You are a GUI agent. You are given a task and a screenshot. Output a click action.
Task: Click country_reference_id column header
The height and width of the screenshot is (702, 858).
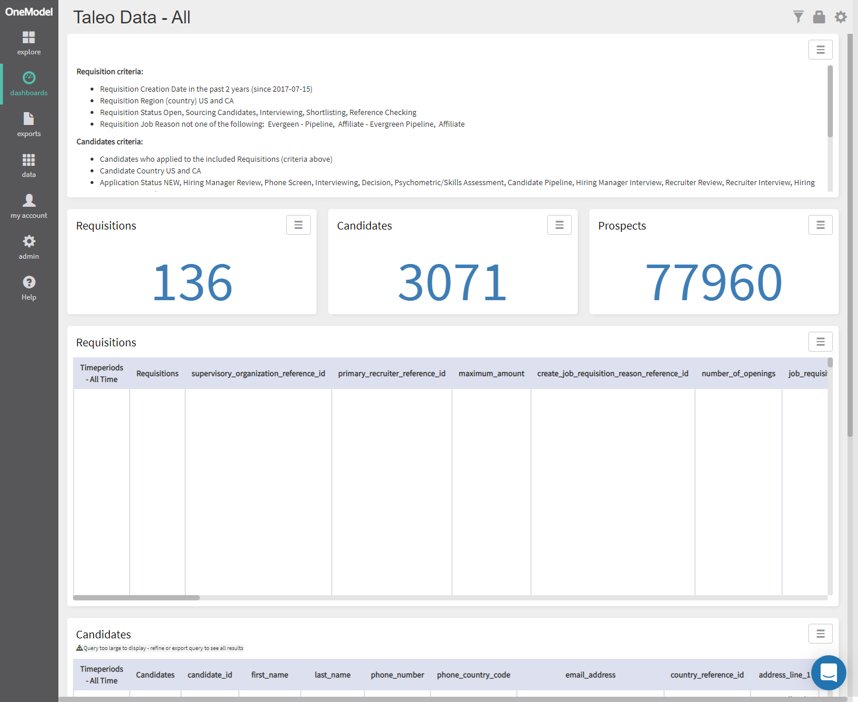[x=707, y=675]
